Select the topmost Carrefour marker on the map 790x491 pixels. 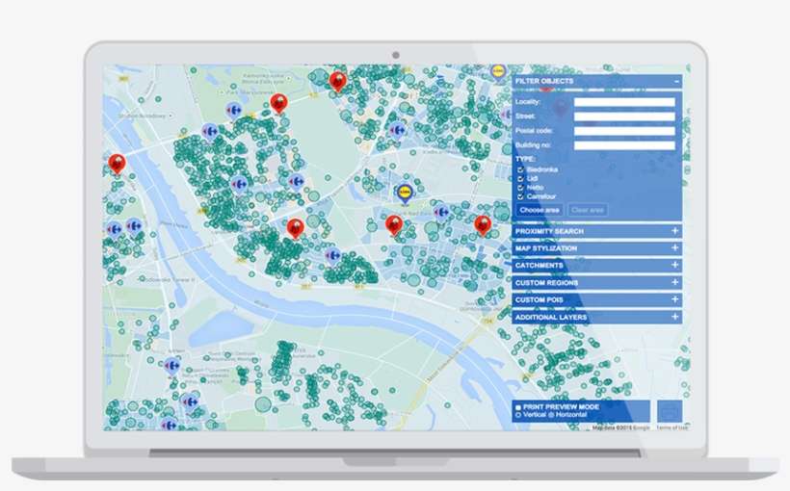[234, 110]
